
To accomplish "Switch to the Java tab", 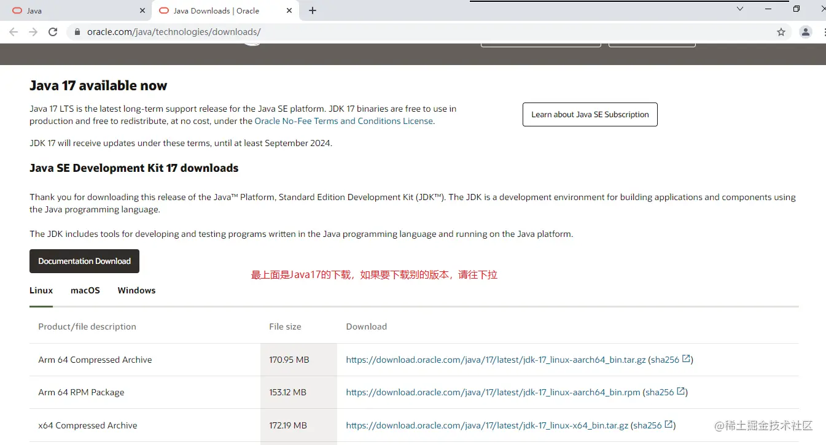I will point(77,10).
